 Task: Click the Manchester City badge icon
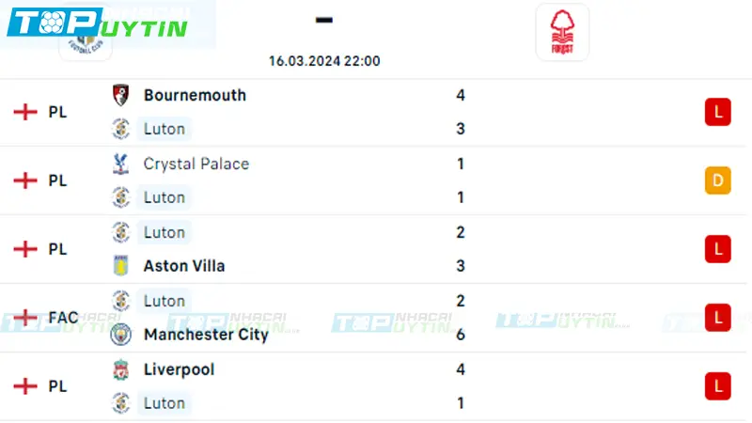coord(121,335)
